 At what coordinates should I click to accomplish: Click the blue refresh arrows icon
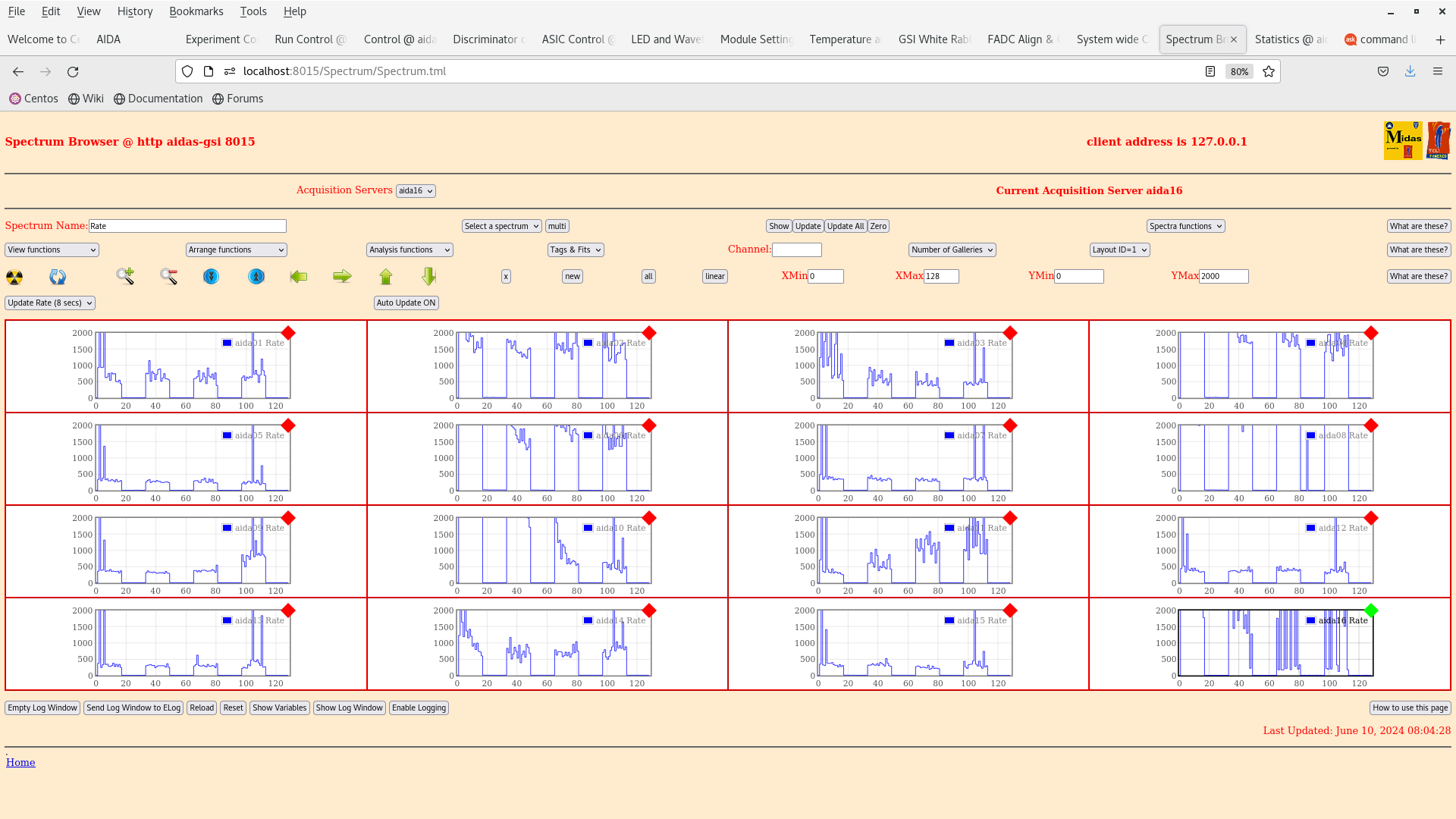(58, 278)
